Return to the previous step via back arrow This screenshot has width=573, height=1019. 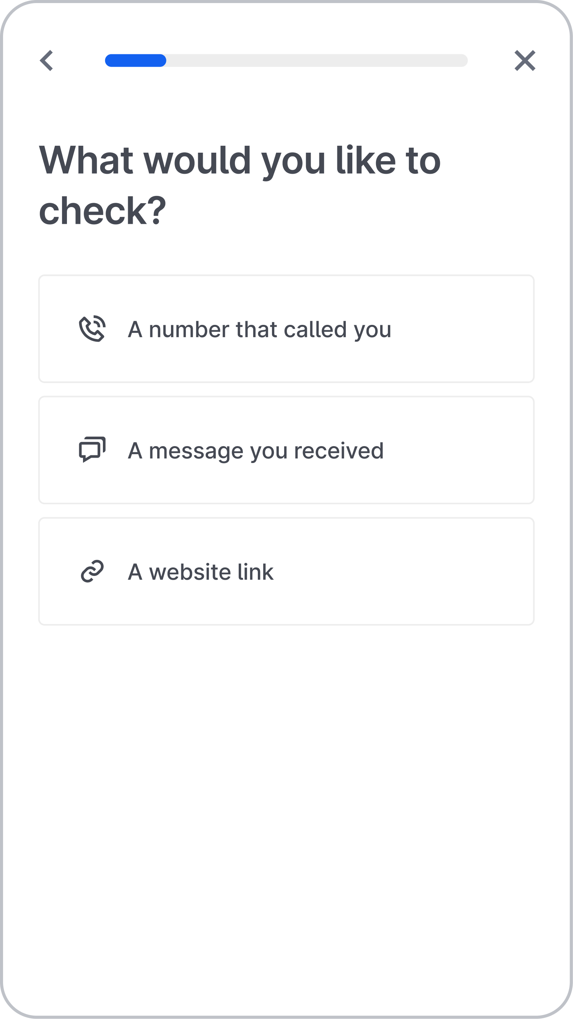[x=46, y=60]
